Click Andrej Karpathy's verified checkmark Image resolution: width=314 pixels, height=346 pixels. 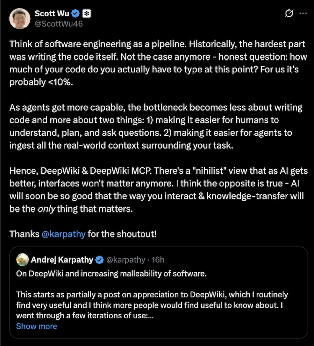[x=99, y=260]
